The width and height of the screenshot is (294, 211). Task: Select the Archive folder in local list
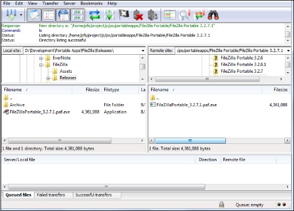click(17, 105)
